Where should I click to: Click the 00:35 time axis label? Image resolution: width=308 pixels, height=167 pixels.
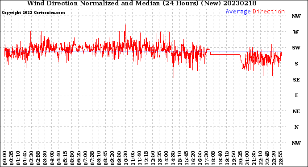coord(12,158)
